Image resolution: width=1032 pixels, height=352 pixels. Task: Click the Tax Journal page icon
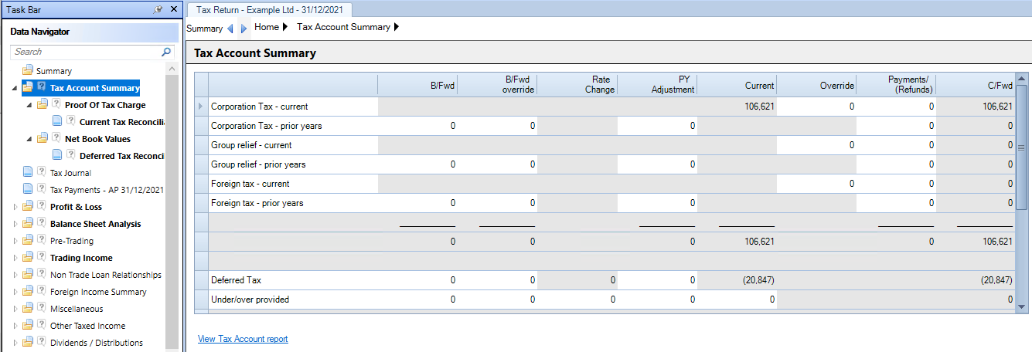tap(28, 172)
